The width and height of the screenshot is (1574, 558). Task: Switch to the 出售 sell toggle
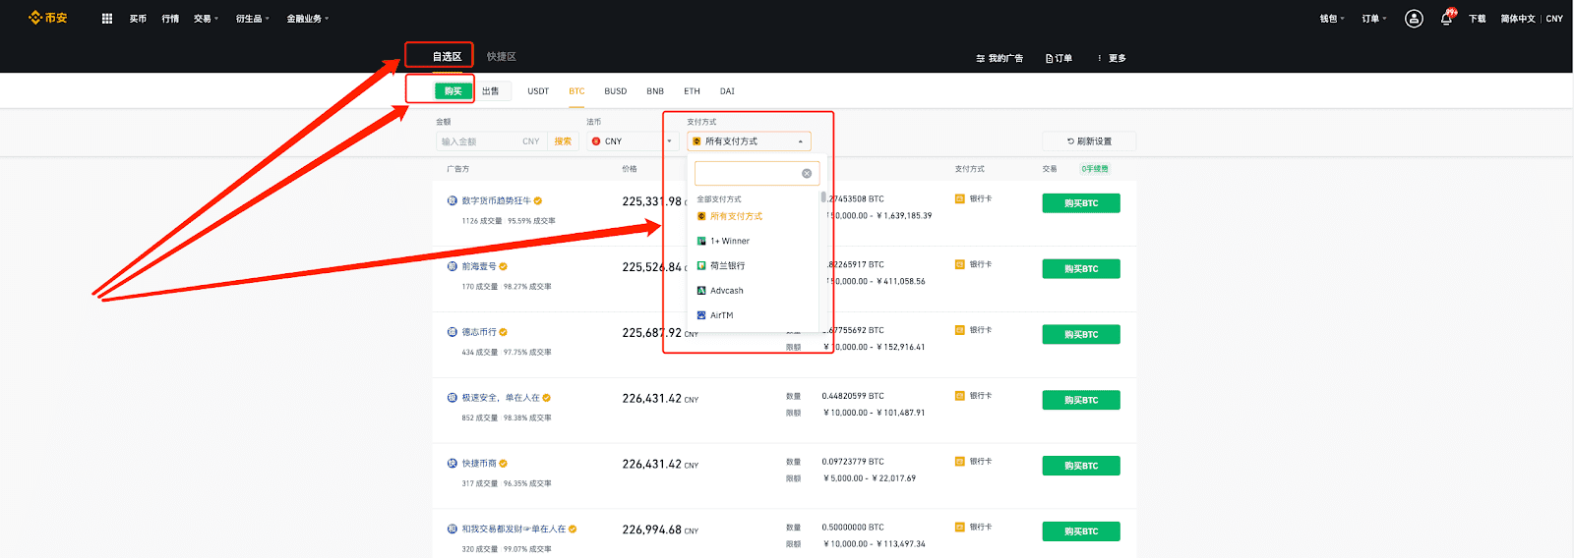(x=491, y=91)
